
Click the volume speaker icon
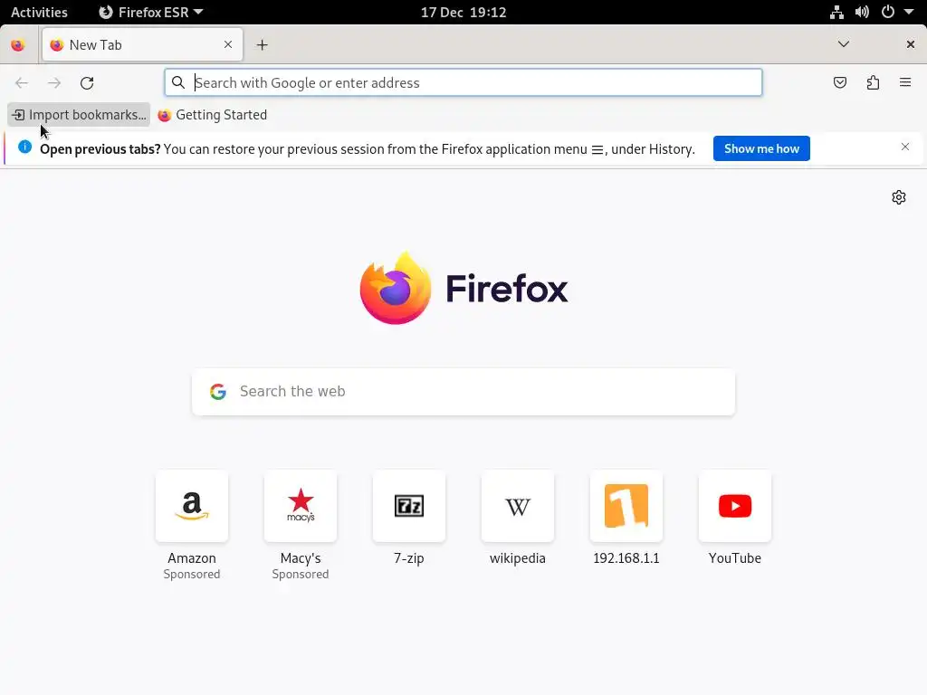click(862, 13)
